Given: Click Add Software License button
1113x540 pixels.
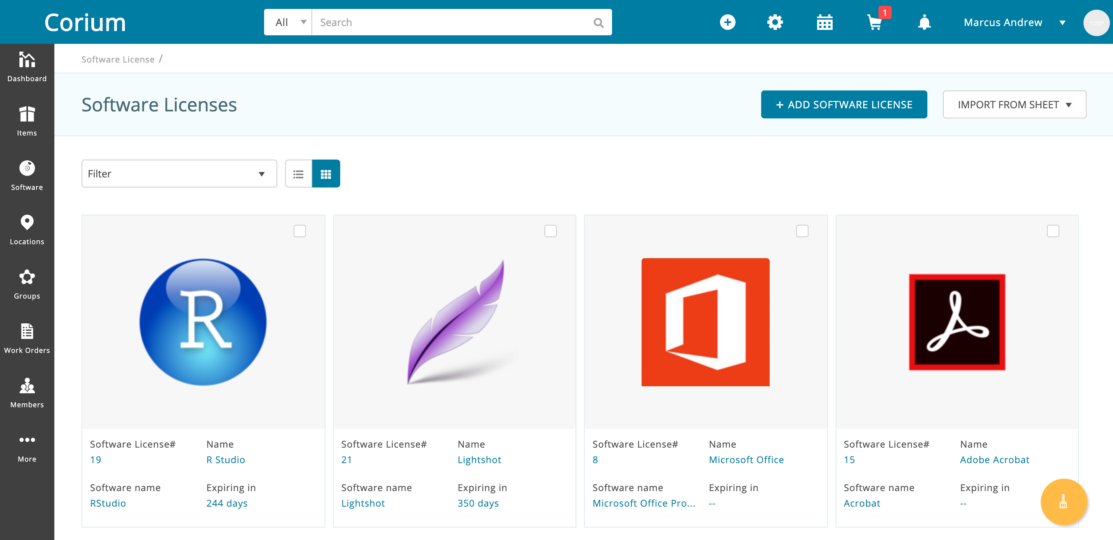Looking at the screenshot, I should pyautogui.click(x=844, y=104).
